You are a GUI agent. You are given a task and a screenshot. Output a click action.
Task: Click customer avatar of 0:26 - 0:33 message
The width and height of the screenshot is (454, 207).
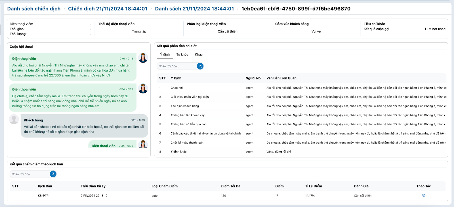tap(14, 119)
